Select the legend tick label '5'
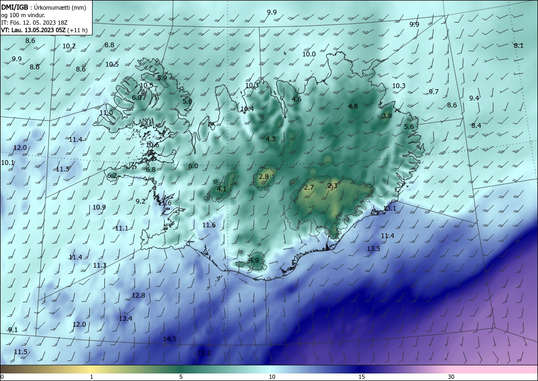538x381 pixels. click(181, 377)
